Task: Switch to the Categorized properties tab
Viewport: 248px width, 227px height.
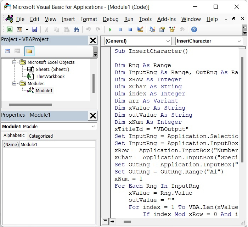Action: click(x=40, y=136)
